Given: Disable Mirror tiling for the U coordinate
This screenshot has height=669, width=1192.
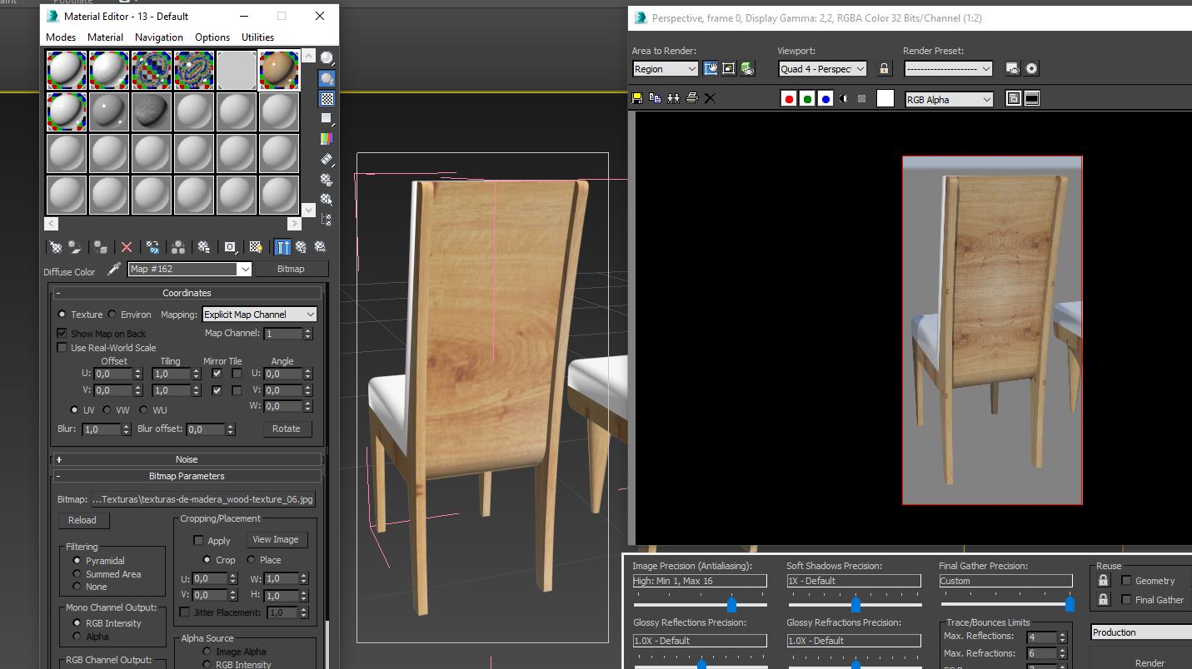Looking at the screenshot, I should [x=217, y=373].
